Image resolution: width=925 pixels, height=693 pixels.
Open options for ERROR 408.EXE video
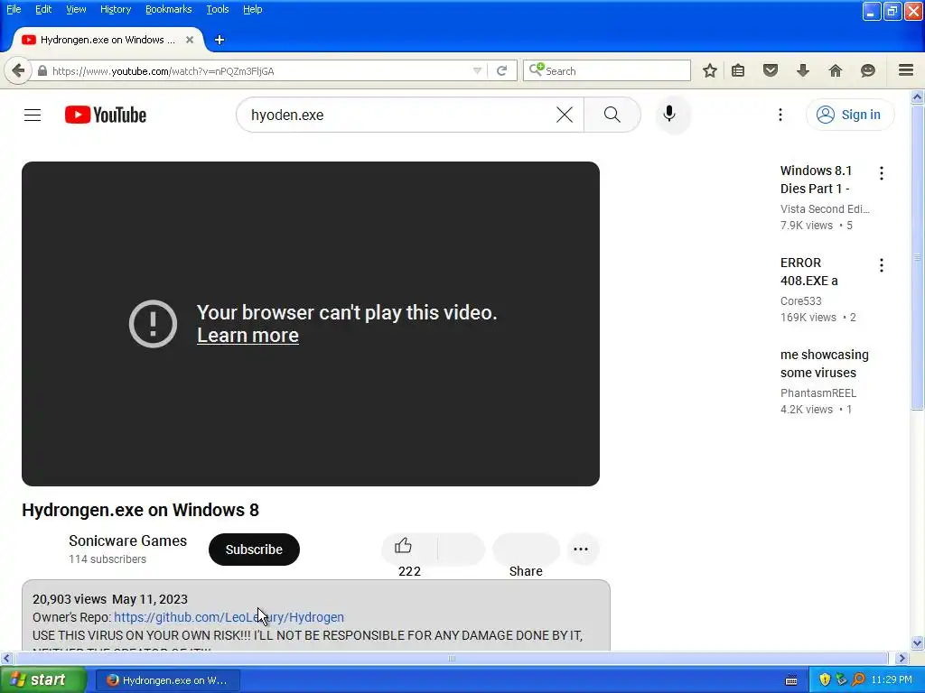click(882, 265)
